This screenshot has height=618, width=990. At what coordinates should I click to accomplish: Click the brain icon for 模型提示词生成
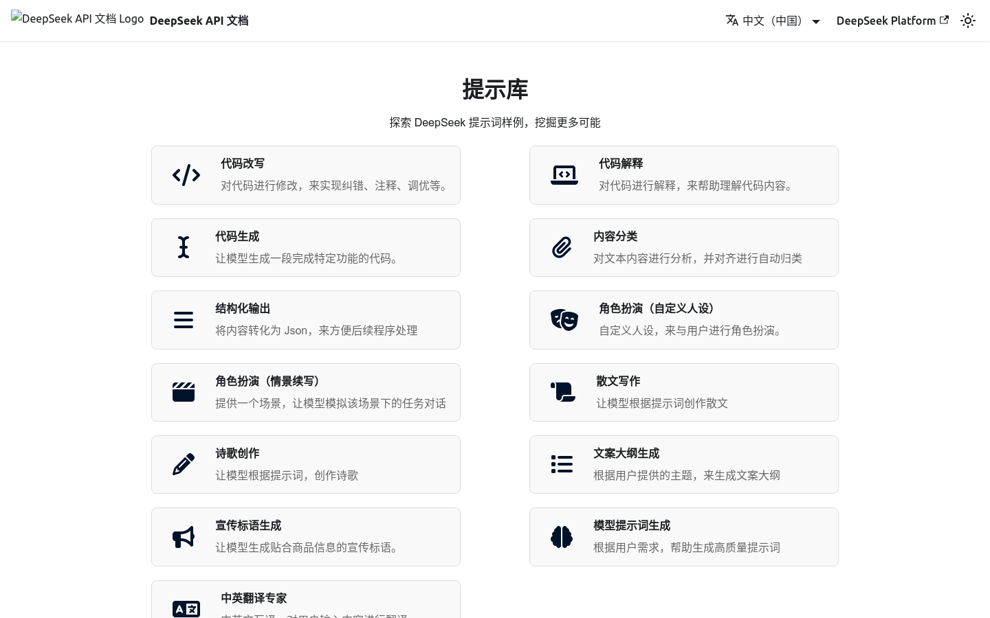point(562,537)
